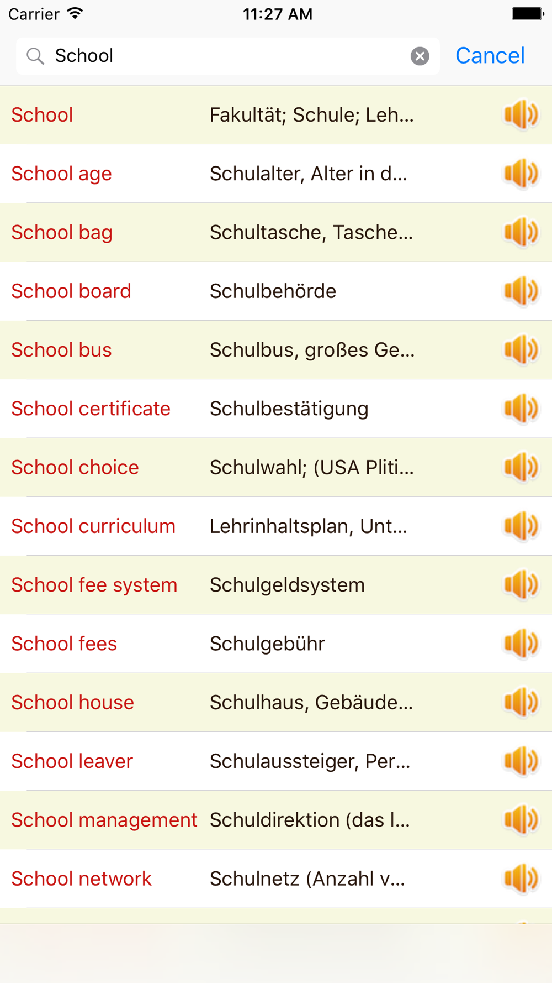Hear pronunciation of School board
Viewport: 552px width, 983px height.
pos(521,291)
